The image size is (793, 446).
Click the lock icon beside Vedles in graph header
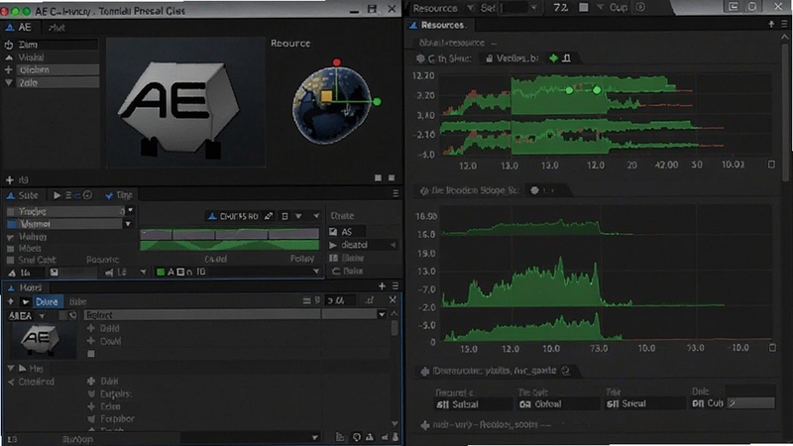coord(489,58)
